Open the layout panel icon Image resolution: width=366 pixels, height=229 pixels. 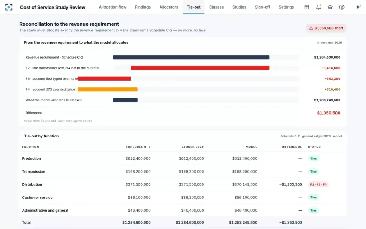click(307, 7)
